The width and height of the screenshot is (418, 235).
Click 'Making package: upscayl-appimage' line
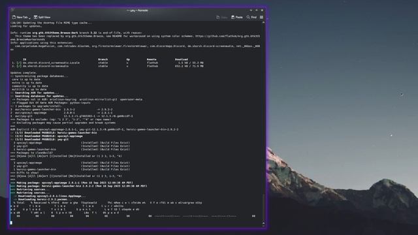click(71, 183)
